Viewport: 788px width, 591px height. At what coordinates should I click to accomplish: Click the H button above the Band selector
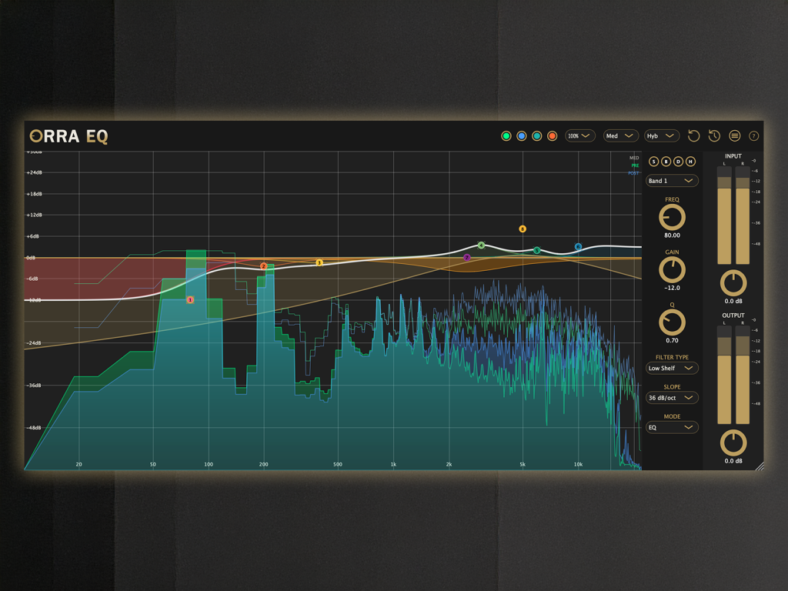pyautogui.click(x=689, y=161)
